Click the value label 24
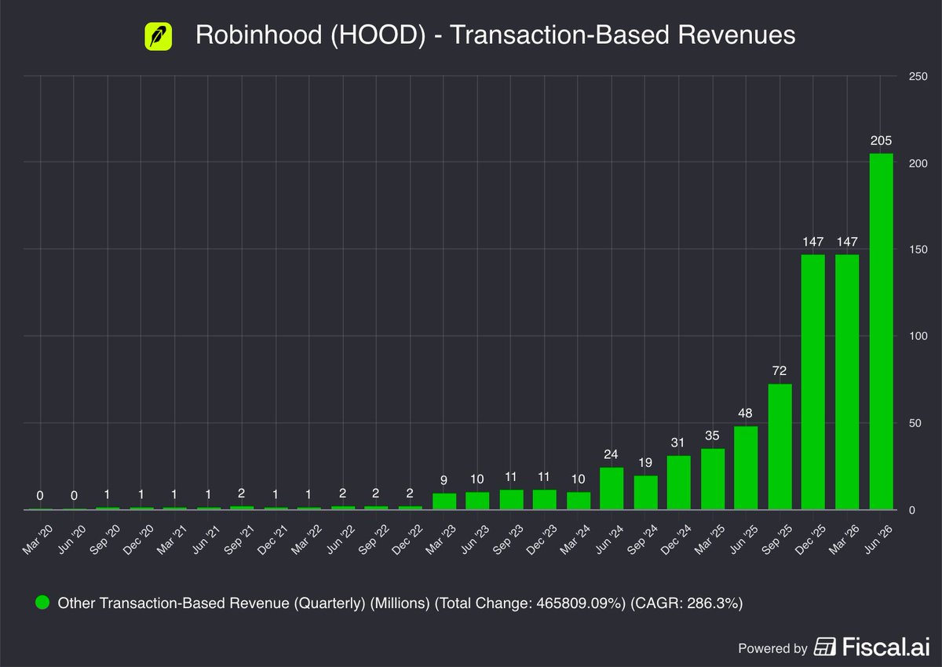The height and width of the screenshot is (667, 942). [x=612, y=454]
